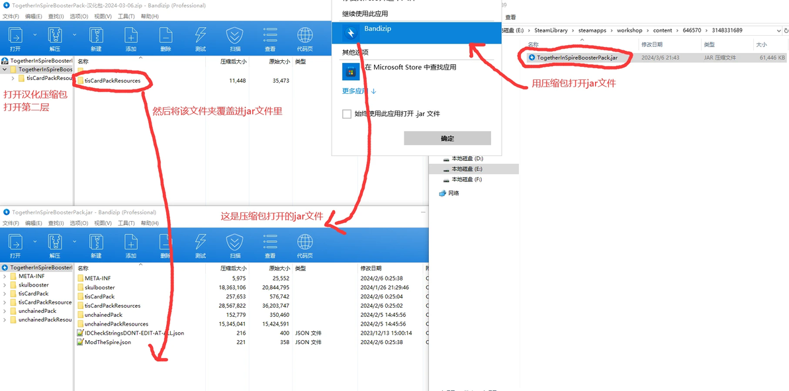This screenshot has width=789, height=391.
Task: Select IDCheckStrings JSON file in jar list
Action: pos(130,333)
